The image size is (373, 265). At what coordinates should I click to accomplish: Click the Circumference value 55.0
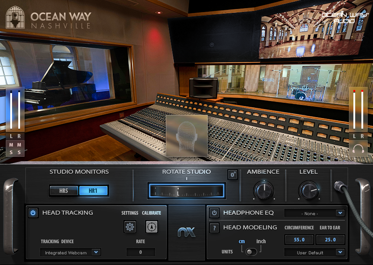[299, 240]
